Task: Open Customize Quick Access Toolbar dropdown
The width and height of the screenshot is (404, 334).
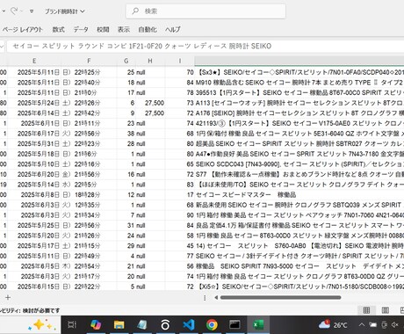Action: coord(32,11)
